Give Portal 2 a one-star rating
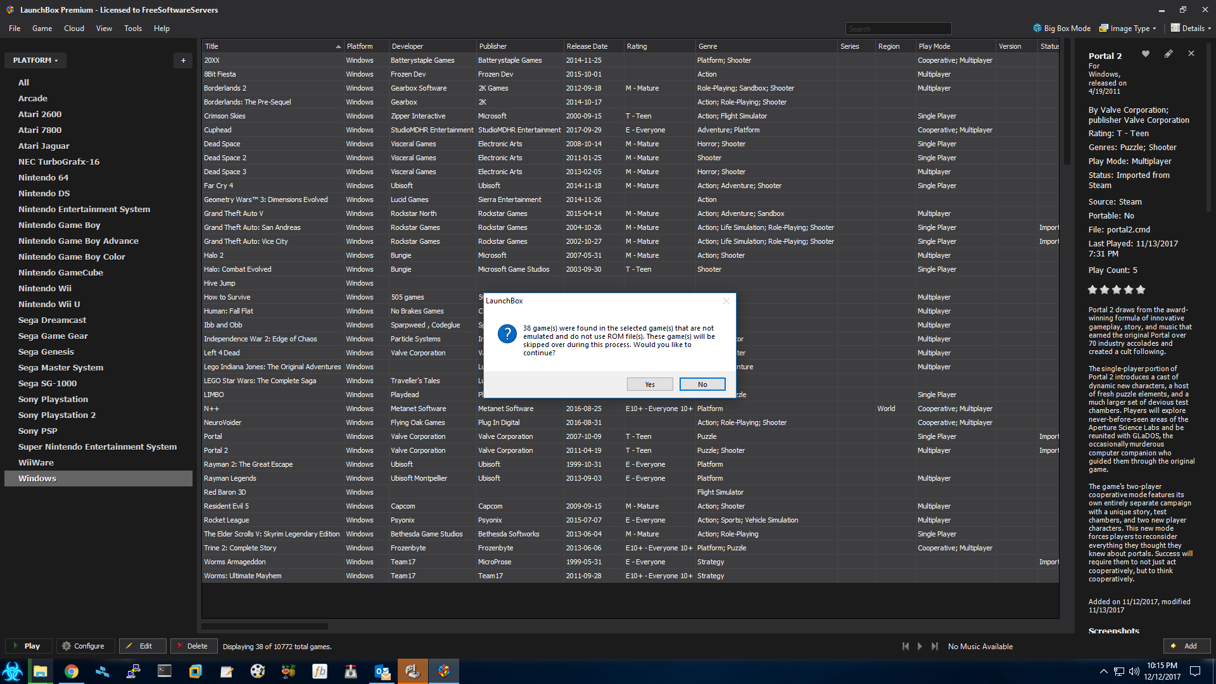 1092,289
